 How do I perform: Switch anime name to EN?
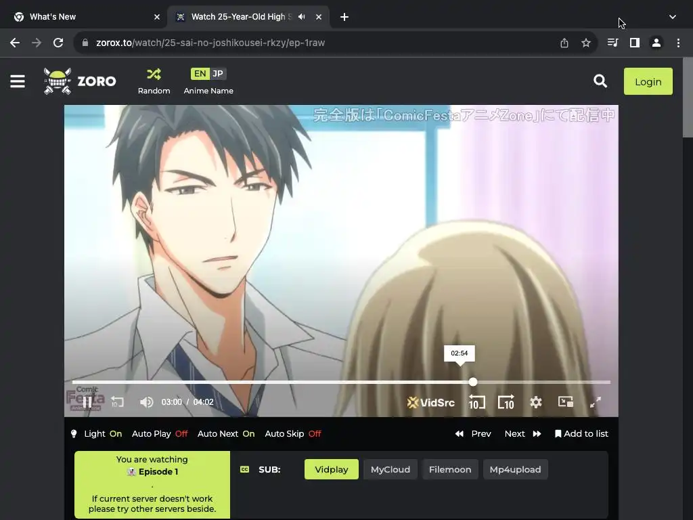(x=200, y=74)
